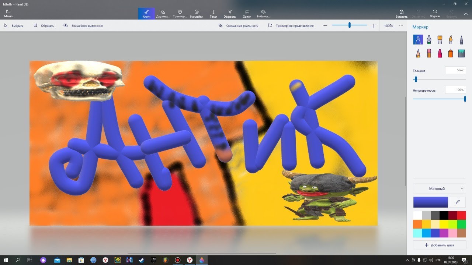
Task: Click the Обрезать crop button
Action: click(x=44, y=26)
